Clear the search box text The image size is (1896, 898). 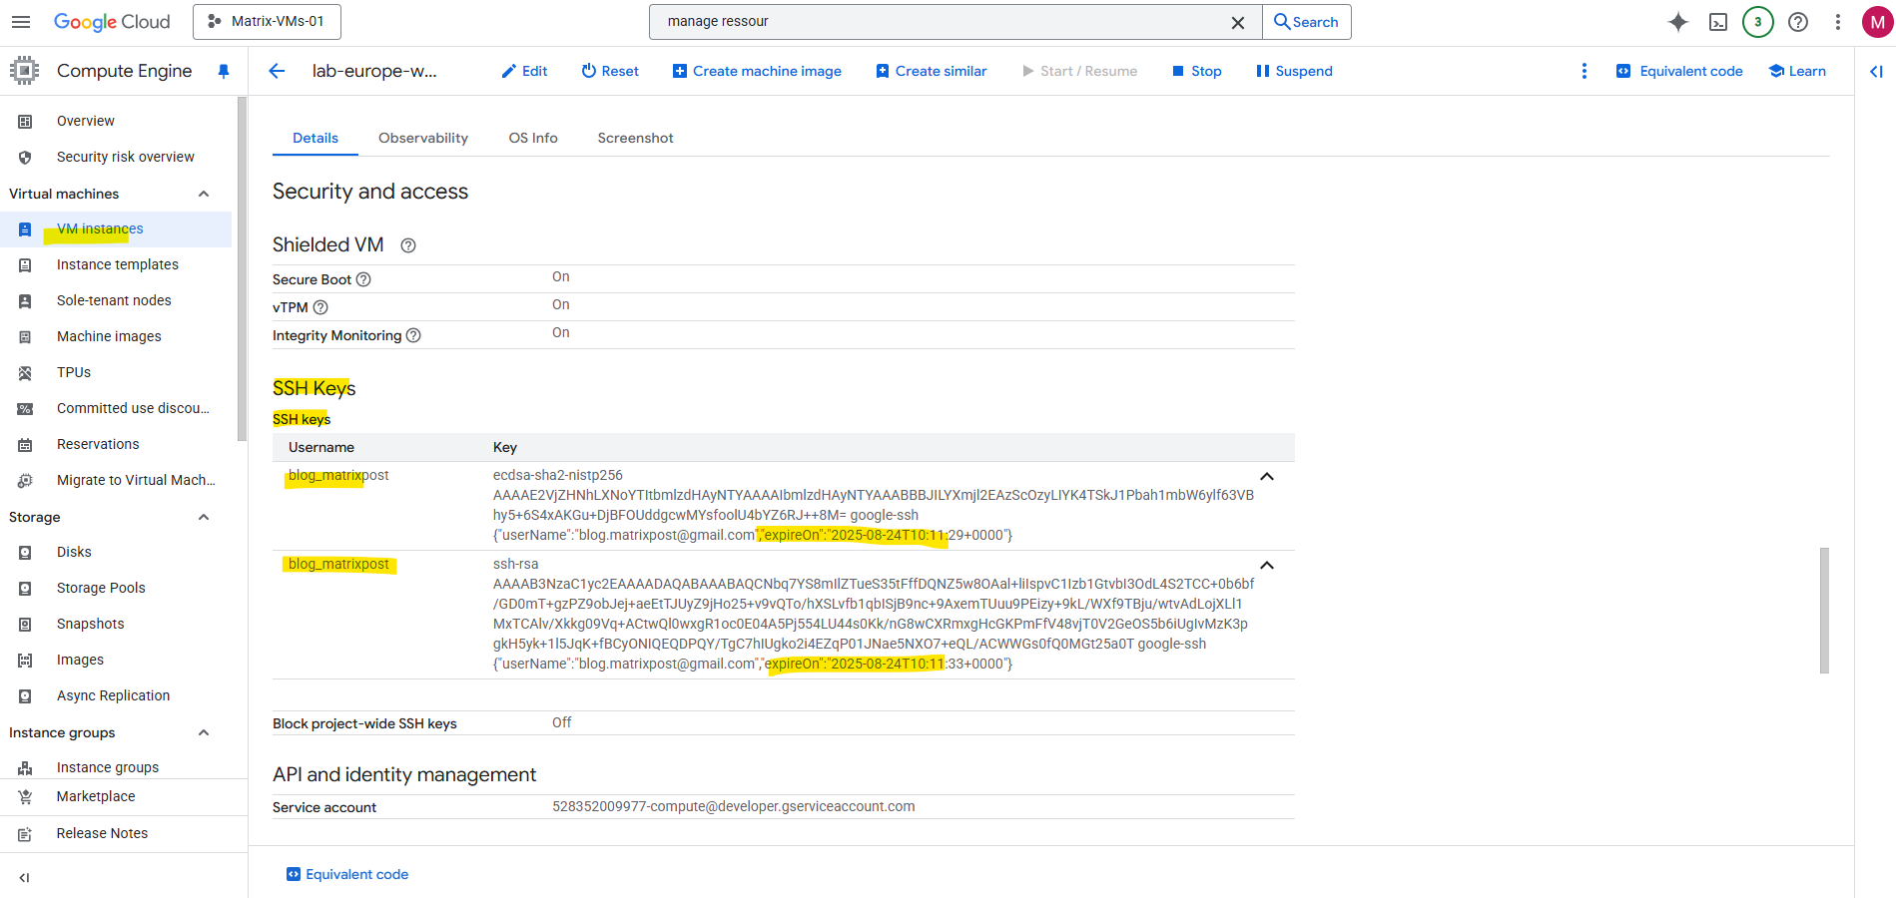pyautogui.click(x=1238, y=22)
